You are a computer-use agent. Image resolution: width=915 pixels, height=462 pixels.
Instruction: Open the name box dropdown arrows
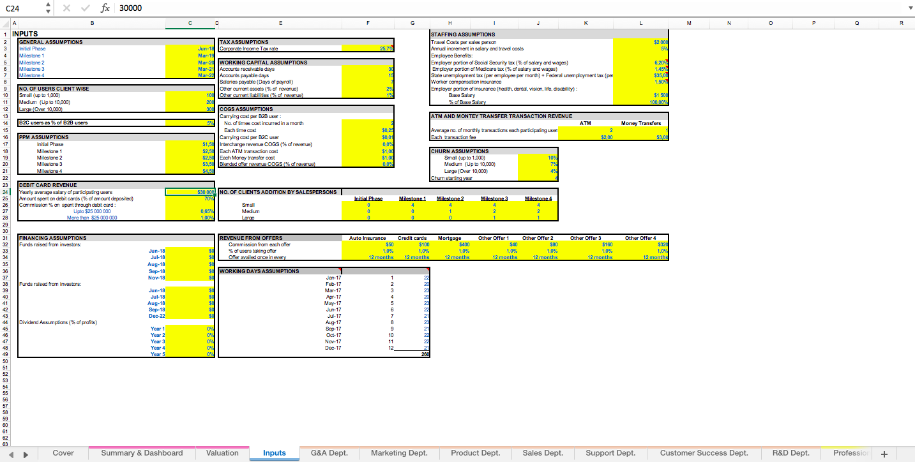(49, 8)
